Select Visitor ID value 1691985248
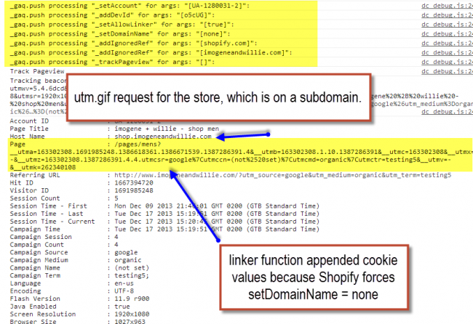This screenshot has height=324, width=473. click(x=134, y=190)
